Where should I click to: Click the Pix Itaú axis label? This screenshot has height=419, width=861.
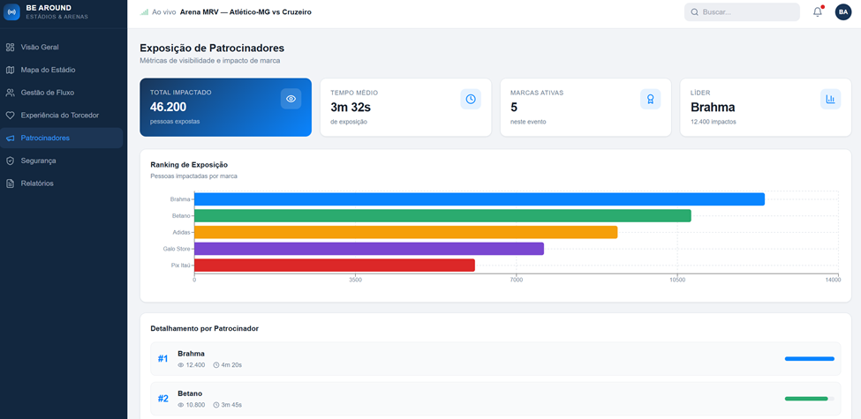[x=181, y=266]
